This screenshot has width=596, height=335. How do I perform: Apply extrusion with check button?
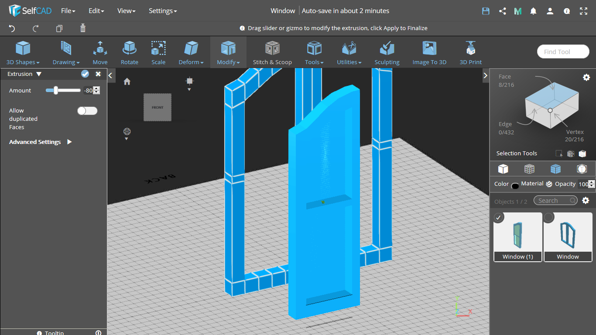[85, 74]
